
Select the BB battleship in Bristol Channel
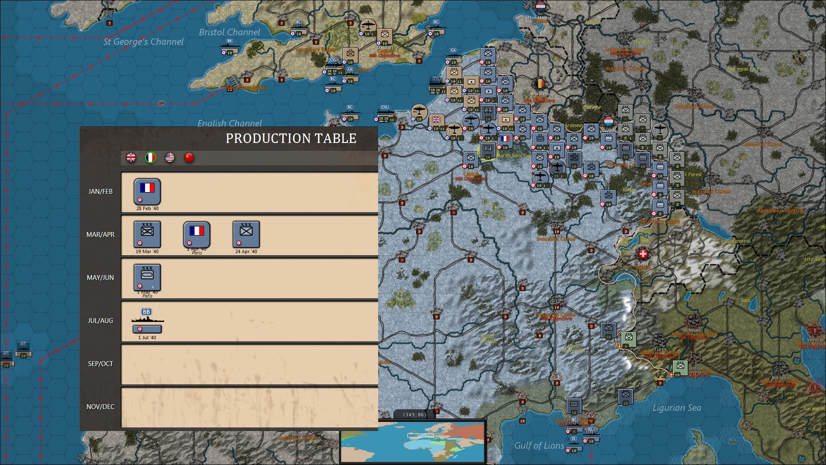(x=229, y=46)
